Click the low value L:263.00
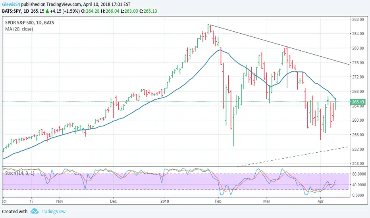The width and height of the screenshot is (370, 218). 129,11
